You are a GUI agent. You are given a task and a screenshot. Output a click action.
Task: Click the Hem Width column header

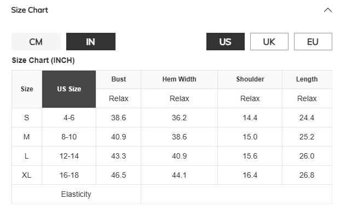click(x=179, y=79)
